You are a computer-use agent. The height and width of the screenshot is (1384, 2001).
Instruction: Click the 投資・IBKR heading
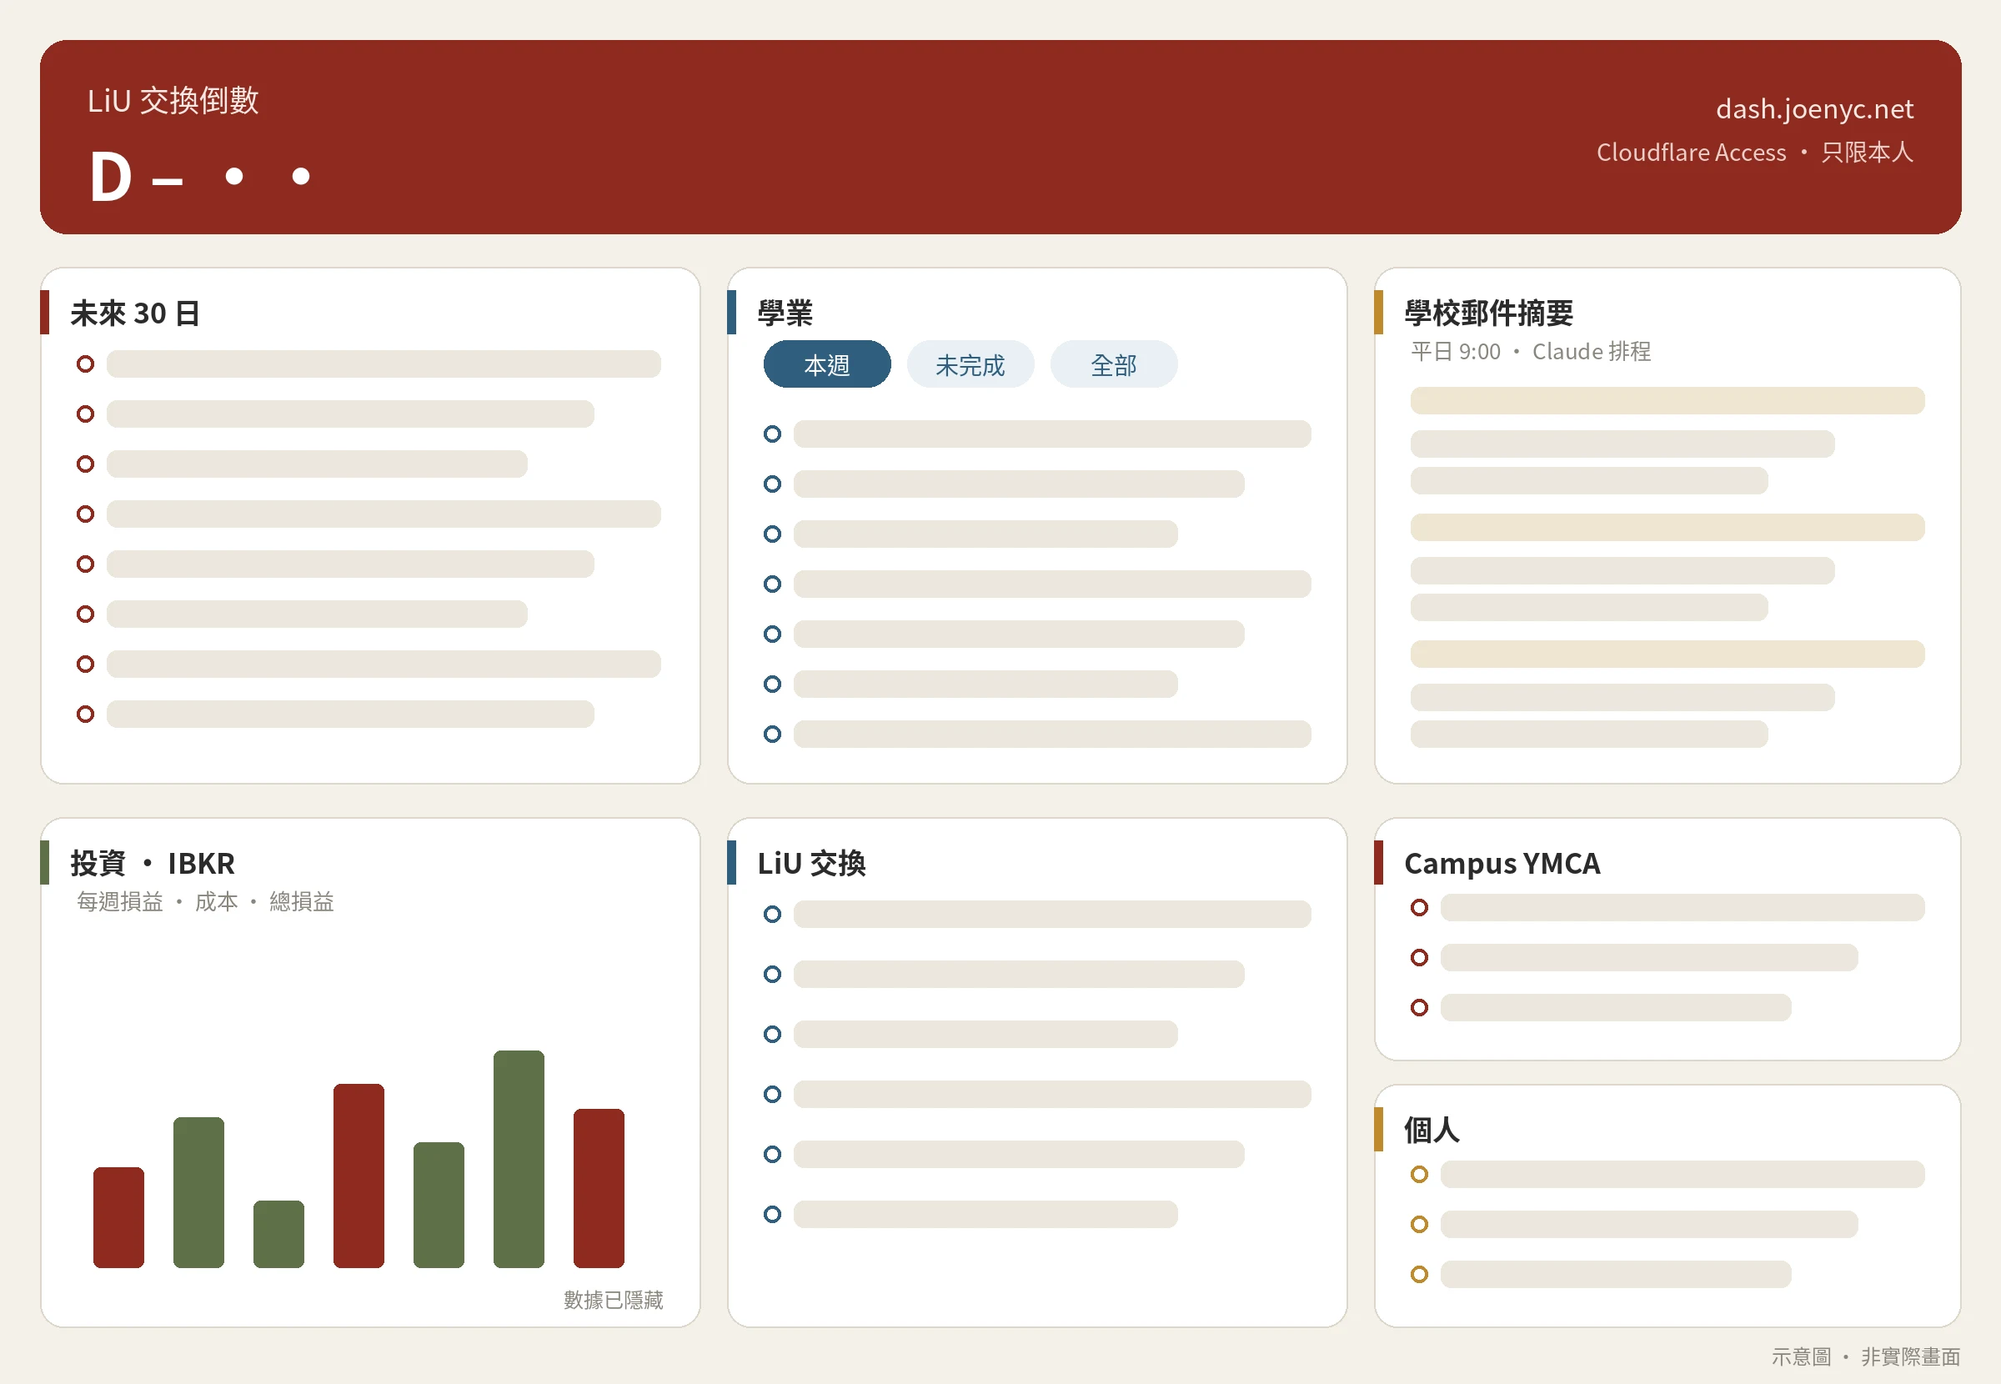pyautogui.click(x=153, y=863)
